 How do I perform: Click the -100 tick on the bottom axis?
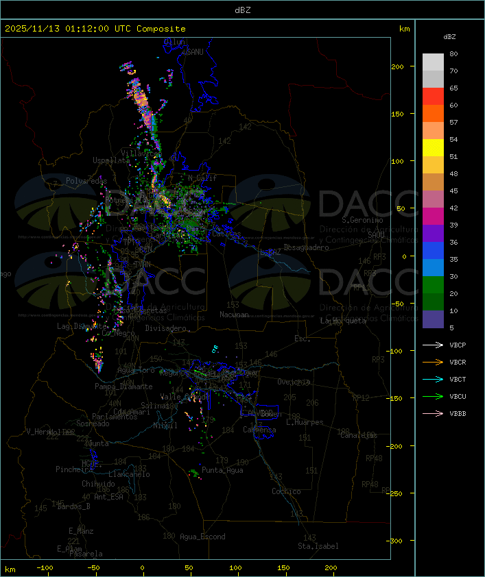pyautogui.click(x=45, y=568)
